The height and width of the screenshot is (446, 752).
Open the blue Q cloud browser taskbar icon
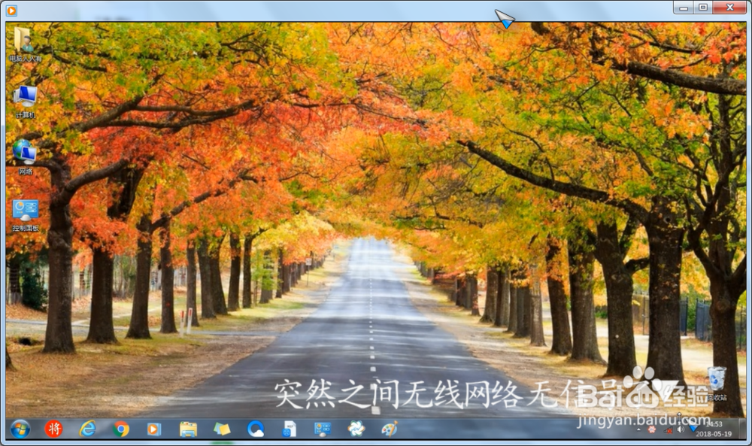(256, 429)
